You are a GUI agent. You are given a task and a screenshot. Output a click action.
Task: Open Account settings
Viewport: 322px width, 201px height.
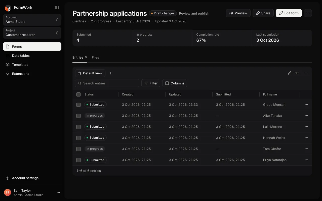pos(32,178)
